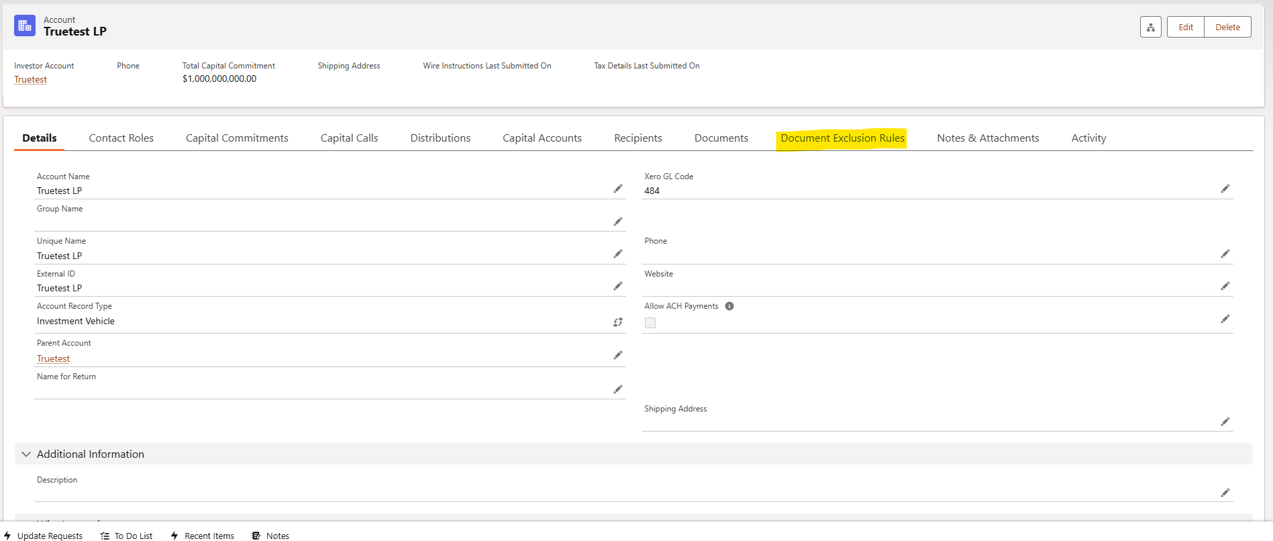Toggle Allow ACH Payments checkbox
Viewport: 1273px width, 541px height.
pyautogui.click(x=650, y=323)
